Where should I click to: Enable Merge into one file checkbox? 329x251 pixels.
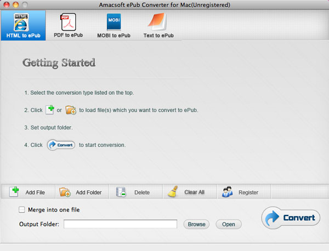tap(21, 210)
